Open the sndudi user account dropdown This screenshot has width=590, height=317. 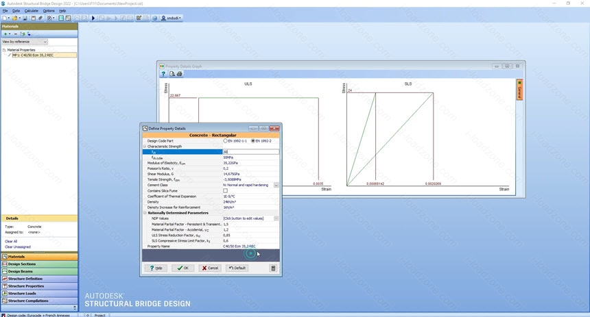pos(172,18)
